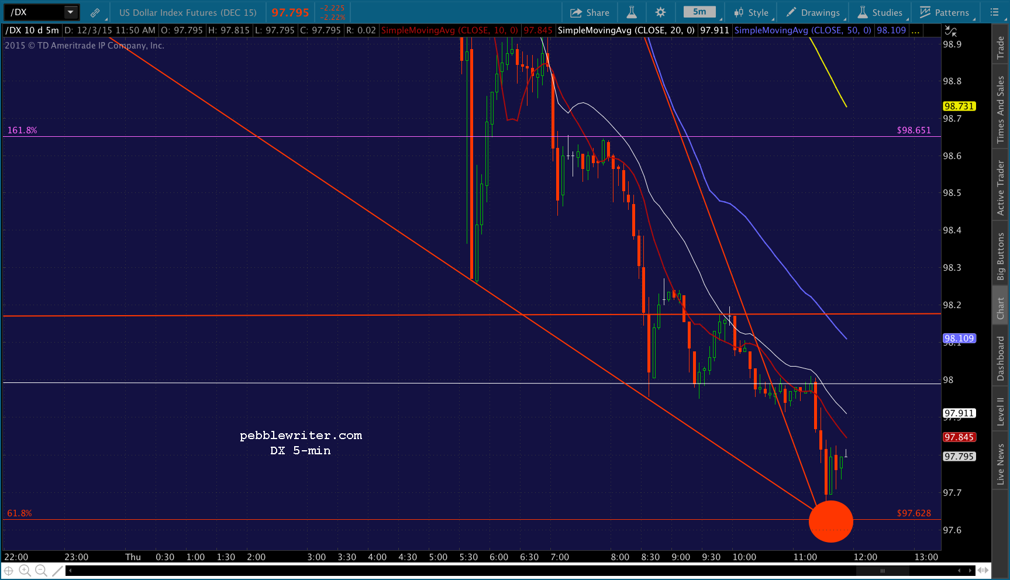Click the 161.8% Fibonacci level label
This screenshot has width=1010, height=580.
pyautogui.click(x=22, y=130)
